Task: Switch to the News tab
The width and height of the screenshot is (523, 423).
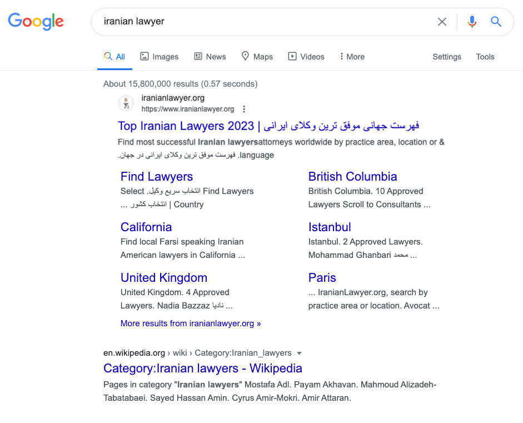Action: pos(210,57)
